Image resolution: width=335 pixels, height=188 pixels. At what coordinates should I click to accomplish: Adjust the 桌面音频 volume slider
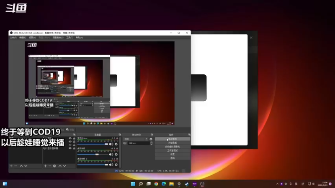93,154
